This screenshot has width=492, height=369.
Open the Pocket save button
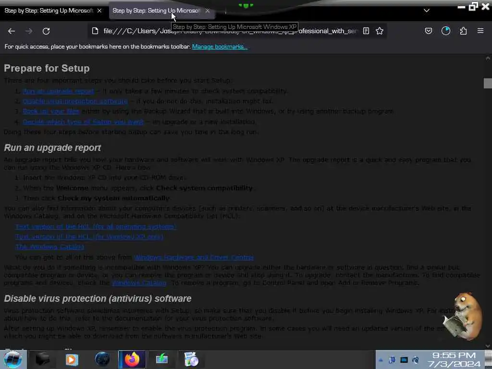pyautogui.click(x=428, y=31)
